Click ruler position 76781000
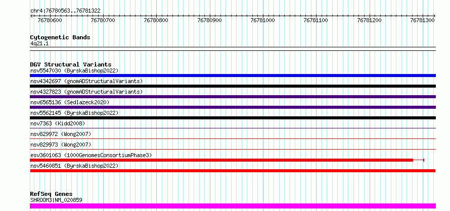The image size is (450, 211). 263,20
